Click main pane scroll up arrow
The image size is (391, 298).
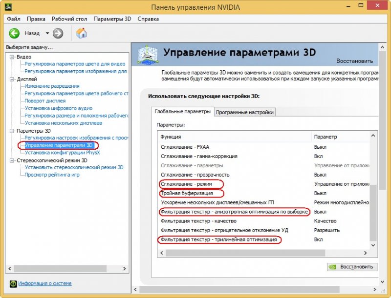382,47
